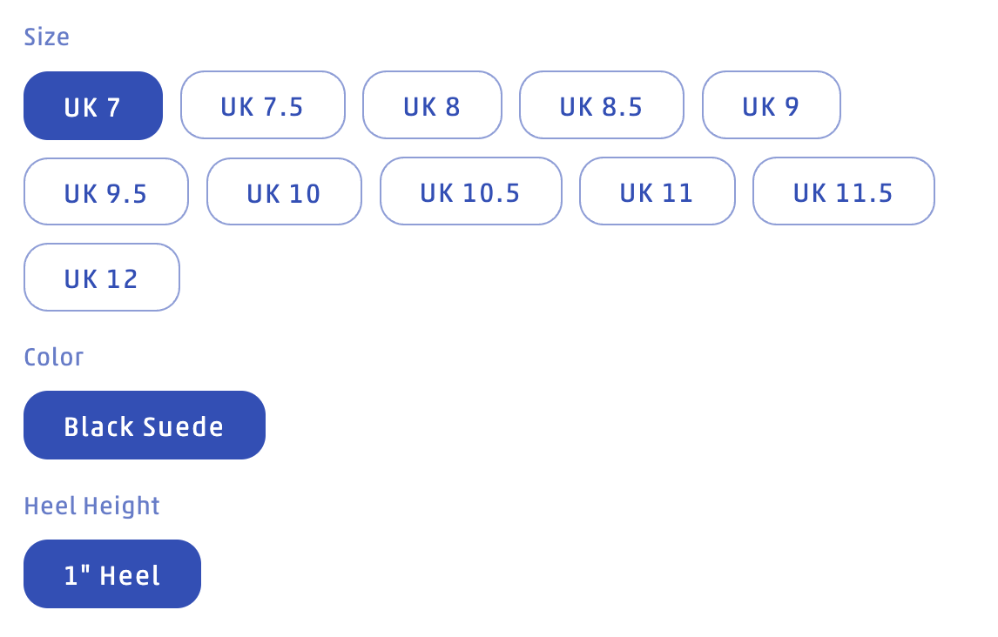Choose the UK 10.5 size option

[470, 191]
